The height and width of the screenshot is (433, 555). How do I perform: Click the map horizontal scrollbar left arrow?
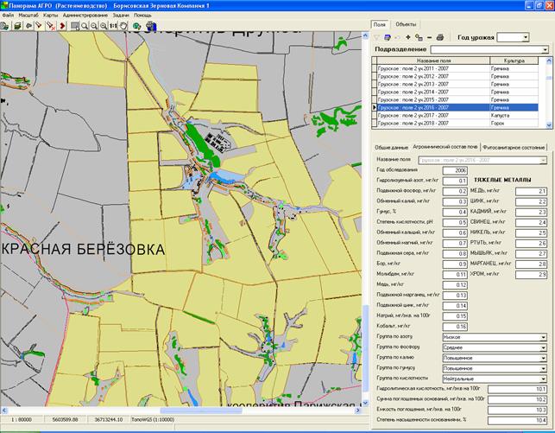(x=4, y=411)
